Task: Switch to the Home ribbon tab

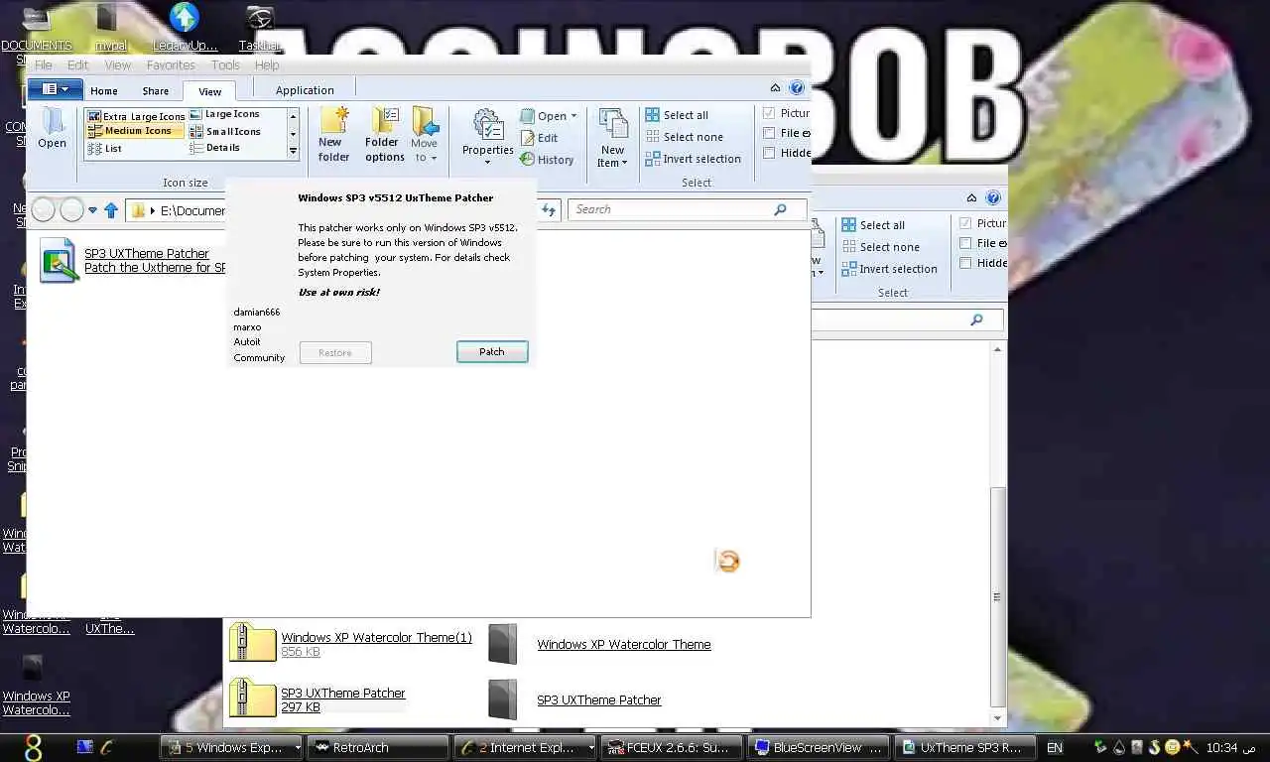Action: 104,90
